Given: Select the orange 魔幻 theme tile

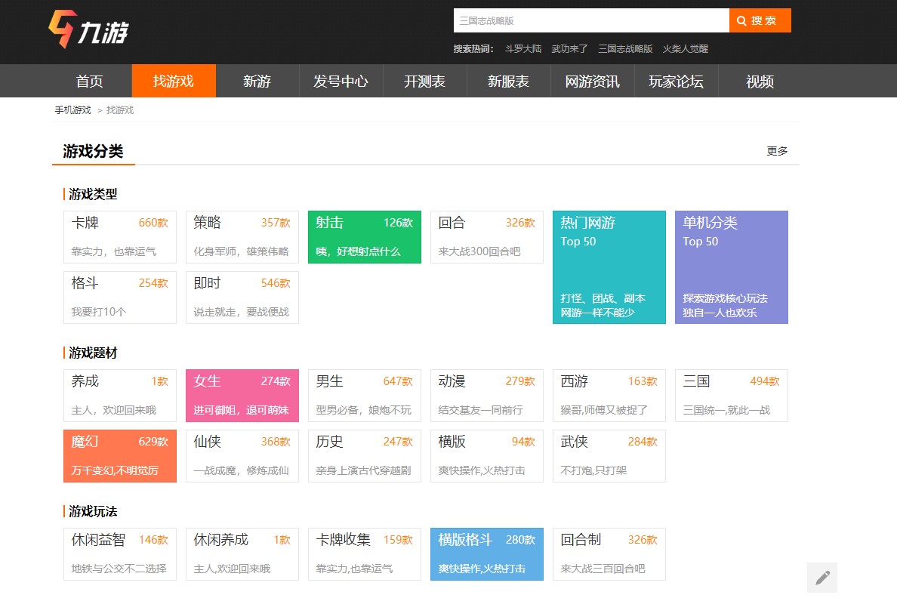Looking at the screenshot, I should point(119,456).
